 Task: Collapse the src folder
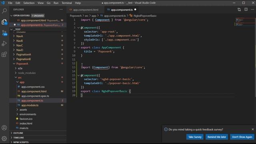pos(16,77)
